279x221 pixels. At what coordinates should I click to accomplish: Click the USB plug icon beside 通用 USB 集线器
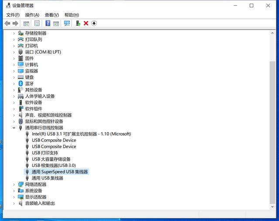pos(27,178)
